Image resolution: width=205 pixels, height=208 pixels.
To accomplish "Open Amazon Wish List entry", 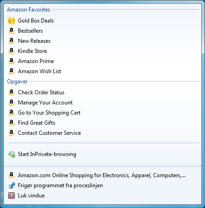I will pos(40,71).
